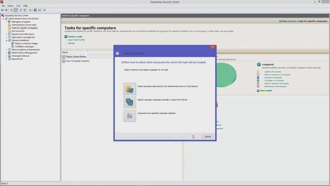This screenshot has height=186, width=330.
Task: Click the Managed computers tree icon
Action: [x=9, y=22]
